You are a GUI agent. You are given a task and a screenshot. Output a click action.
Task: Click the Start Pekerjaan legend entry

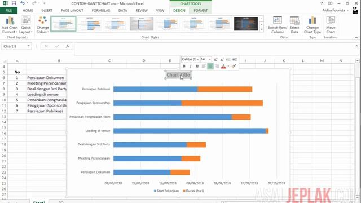pyautogui.click(x=166, y=191)
